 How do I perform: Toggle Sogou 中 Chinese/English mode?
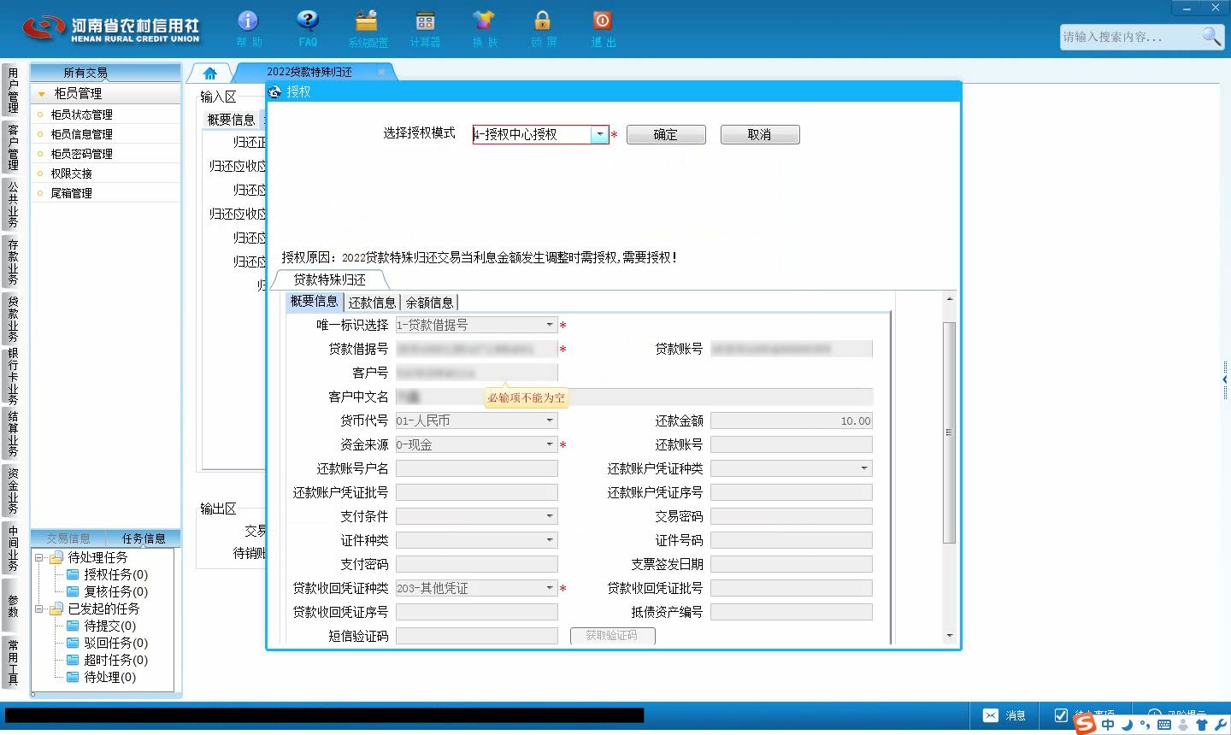point(1108,724)
